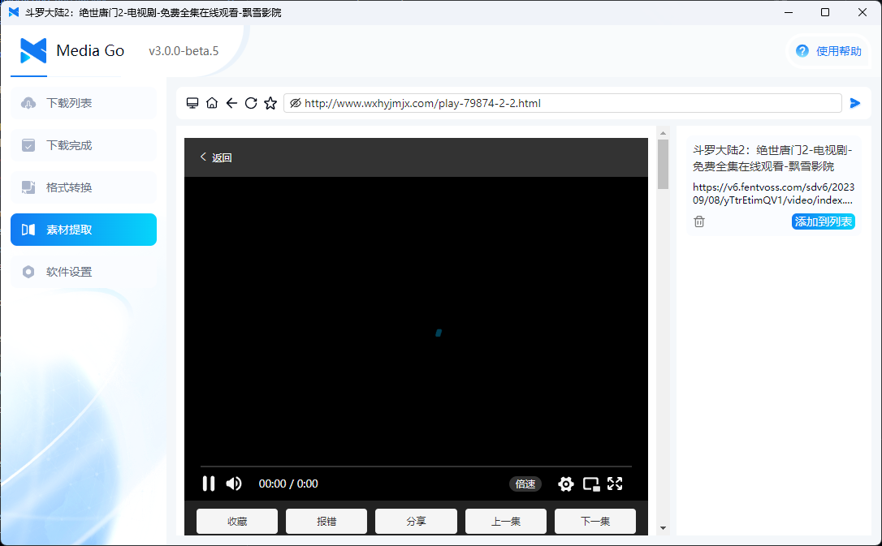The height and width of the screenshot is (546, 882).
Task: Go to browser home page icon
Action: click(212, 103)
